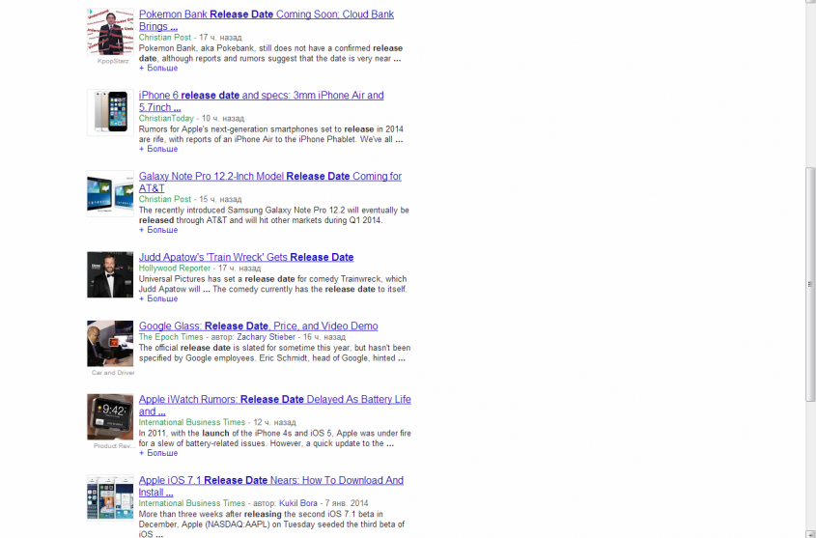816x538 pixels.
Task: Click the vertical scrollbar down arrow
Action: pos(810,531)
